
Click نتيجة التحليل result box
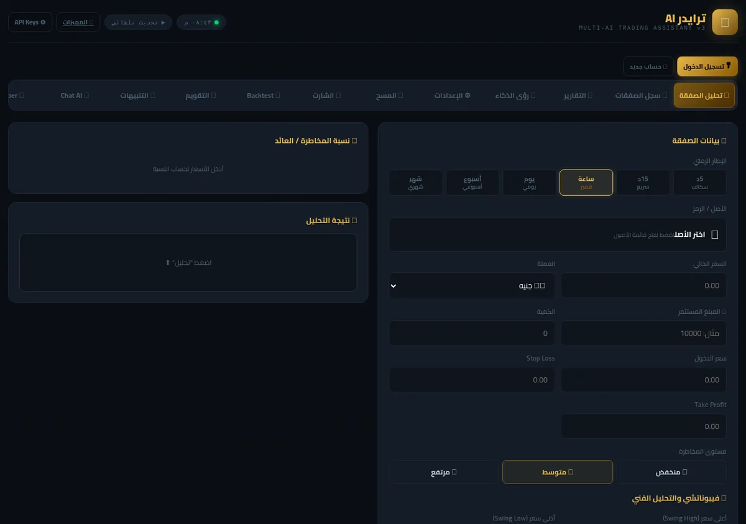(x=188, y=262)
